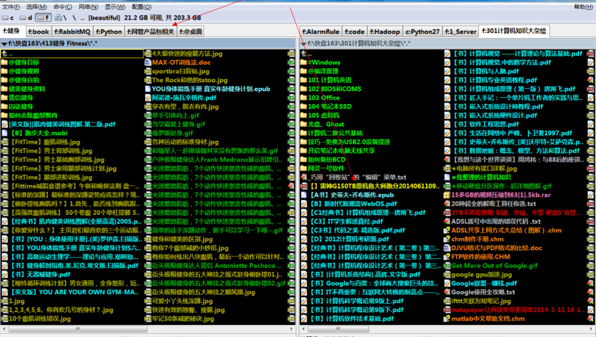Open left panel directory history dropdown arrow
The height and width of the screenshot is (337, 596).
(x=4, y=44)
